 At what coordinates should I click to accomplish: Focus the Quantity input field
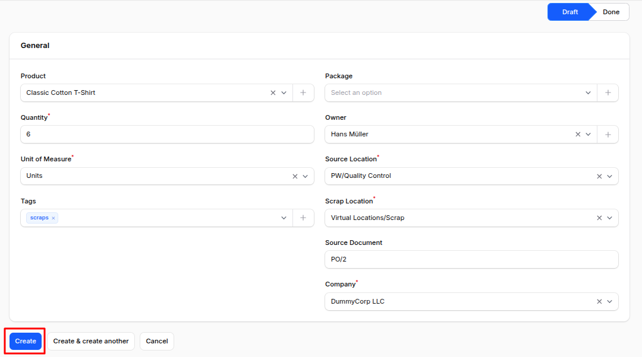point(167,135)
